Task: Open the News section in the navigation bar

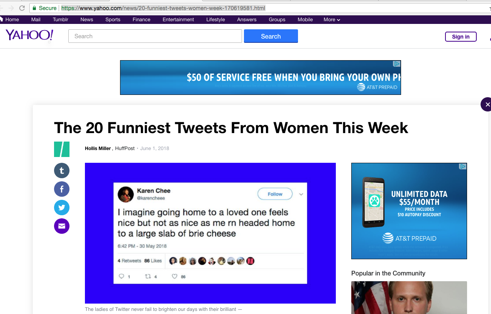Action: [86, 19]
